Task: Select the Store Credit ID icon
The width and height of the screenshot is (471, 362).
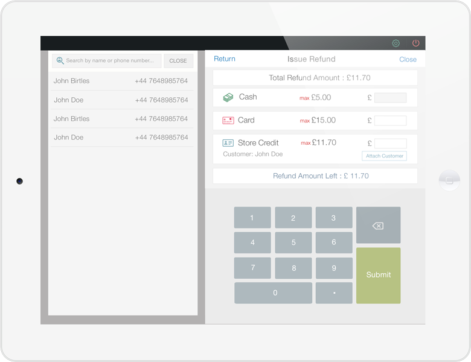Action: click(x=228, y=143)
